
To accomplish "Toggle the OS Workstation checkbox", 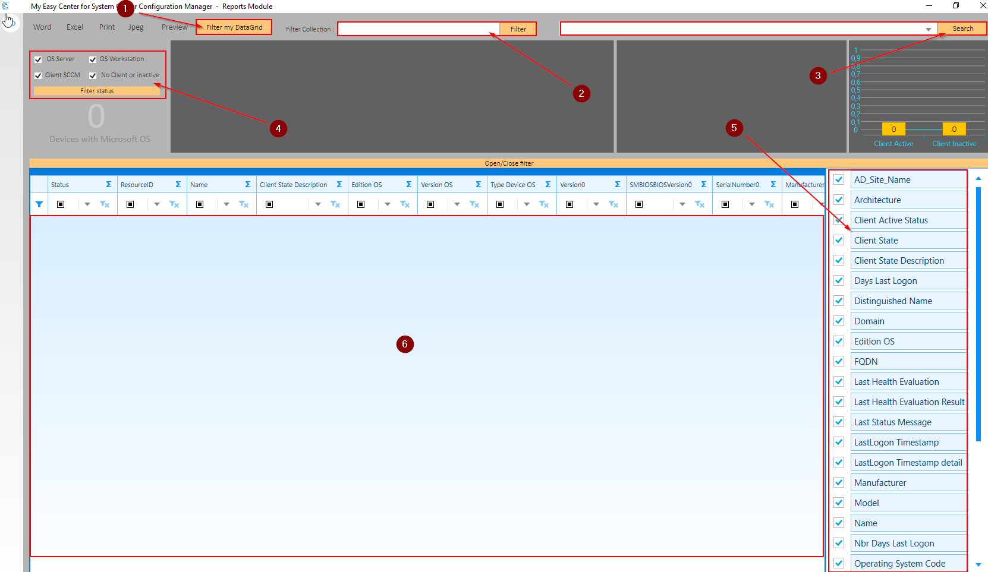I will pos(93,59).
